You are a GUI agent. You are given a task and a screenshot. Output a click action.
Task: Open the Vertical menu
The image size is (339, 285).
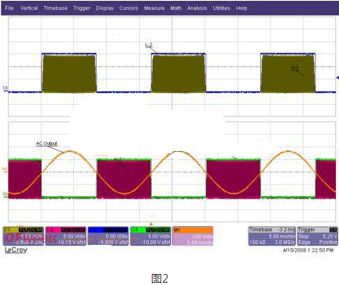(29, 8)
